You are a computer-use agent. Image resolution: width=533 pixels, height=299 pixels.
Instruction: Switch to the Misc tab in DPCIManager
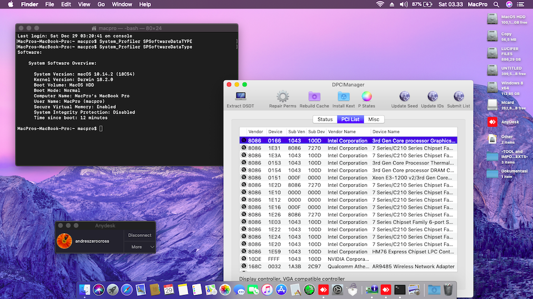point(374,120)
